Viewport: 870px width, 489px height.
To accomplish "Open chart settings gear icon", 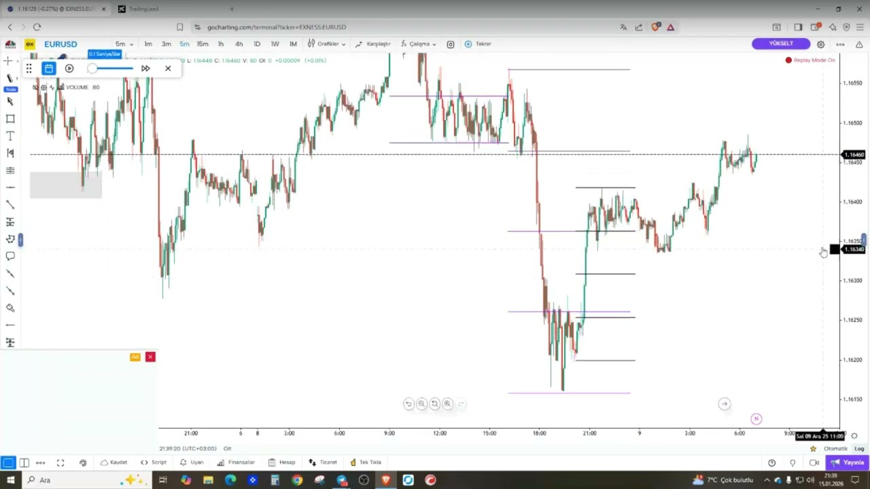I will (x=820, y=44).
